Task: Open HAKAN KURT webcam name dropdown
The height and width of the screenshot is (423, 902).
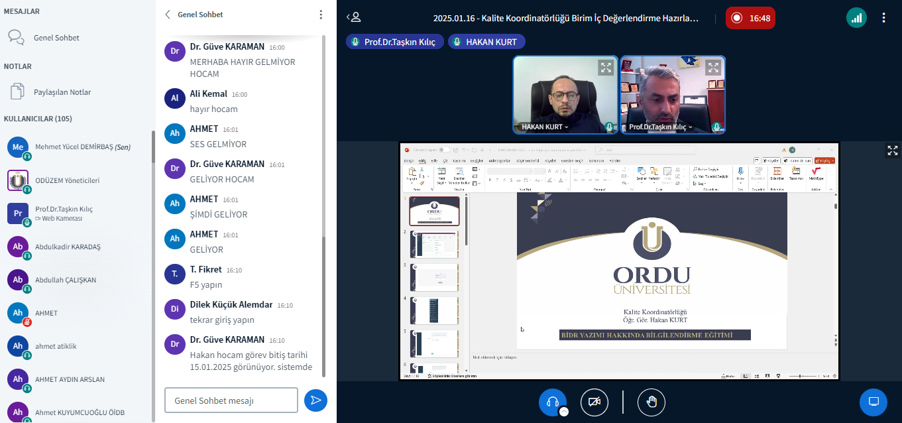Action: [545, 127]
